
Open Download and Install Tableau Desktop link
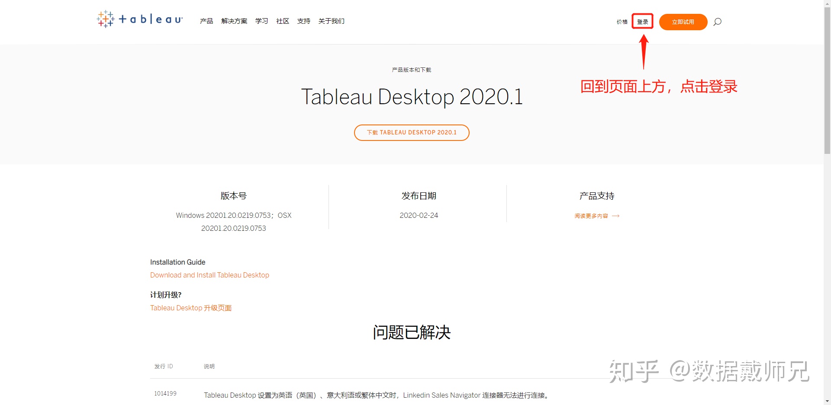pos(209,275)
